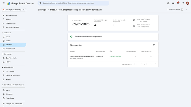
Task: Open Liens page
Action: (13, 90)
